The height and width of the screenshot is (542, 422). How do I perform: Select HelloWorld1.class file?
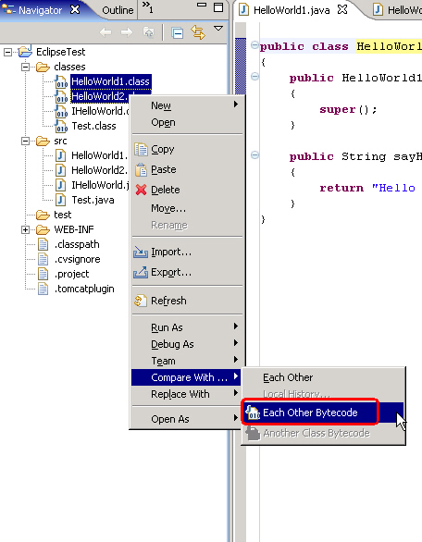click(110, 81)
